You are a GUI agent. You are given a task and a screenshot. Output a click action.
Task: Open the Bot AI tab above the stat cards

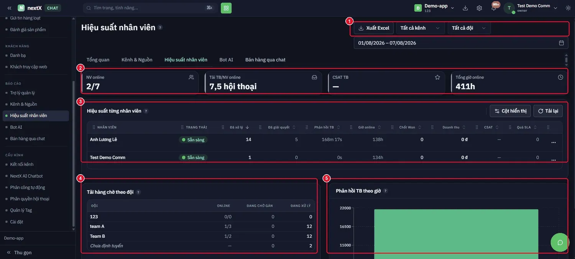(226, 60)
